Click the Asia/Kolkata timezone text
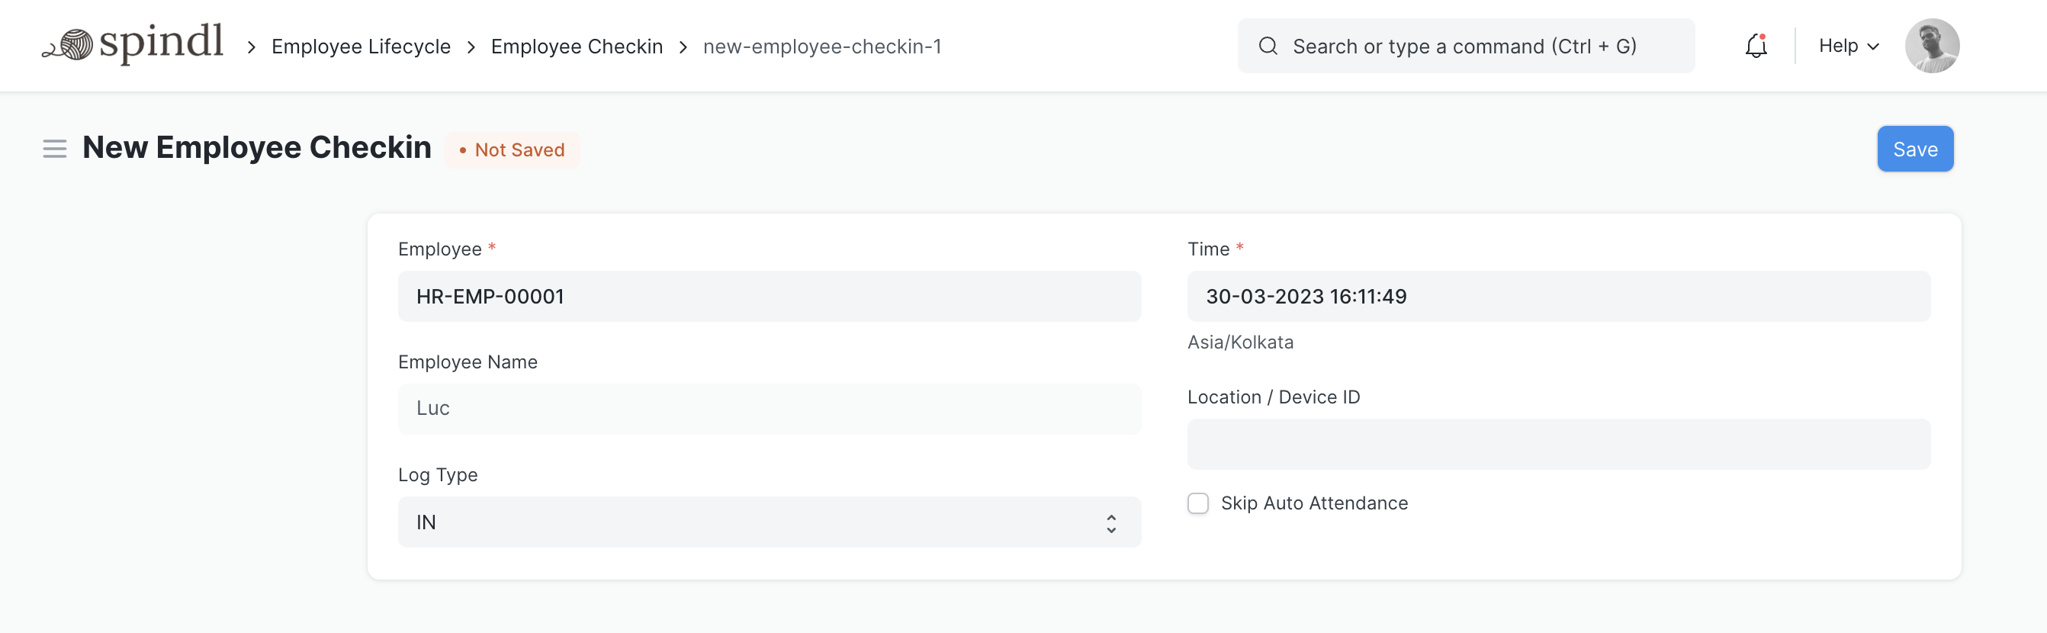This screenshot has width=2047, height=633. click(x=1239, y=342)
